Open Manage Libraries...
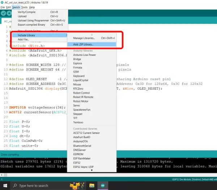 pos(92,38)
